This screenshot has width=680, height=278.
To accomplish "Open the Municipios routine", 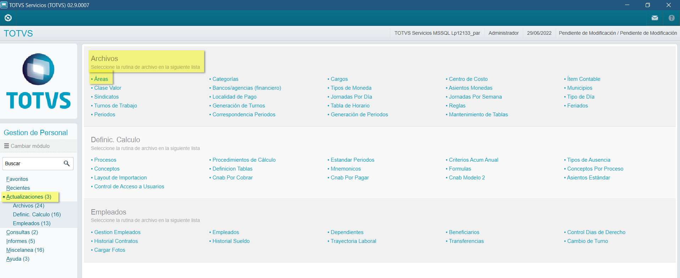I will (x=580, y=88).
